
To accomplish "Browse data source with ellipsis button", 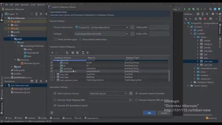I will click(133, 27).
